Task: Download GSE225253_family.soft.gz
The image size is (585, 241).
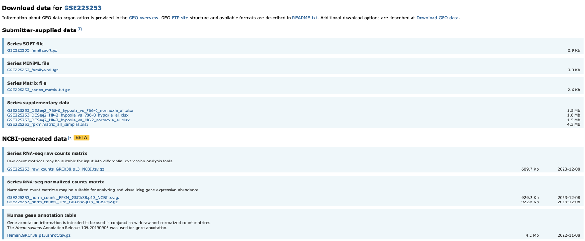Action: pyautogui.click(x=32, y=50)
